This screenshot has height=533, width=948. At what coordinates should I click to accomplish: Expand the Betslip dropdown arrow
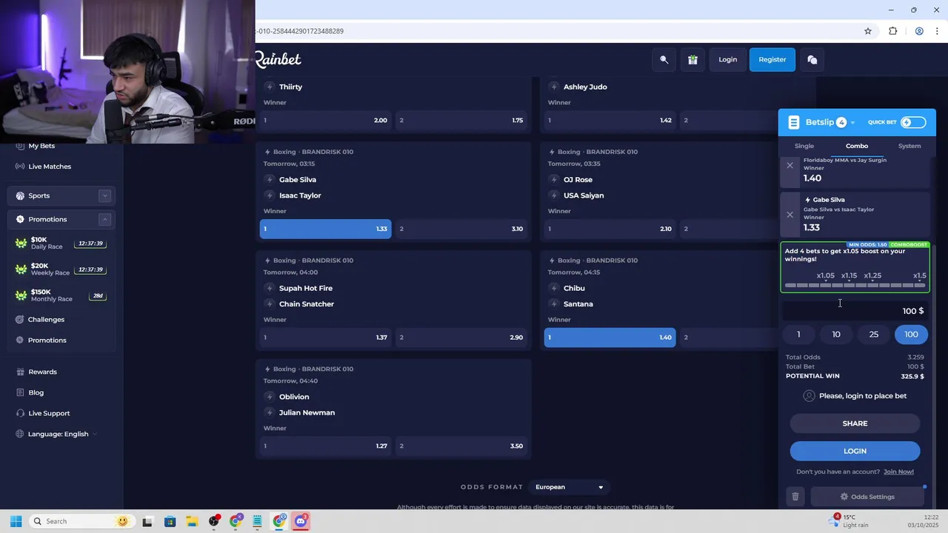click(852, 123)
